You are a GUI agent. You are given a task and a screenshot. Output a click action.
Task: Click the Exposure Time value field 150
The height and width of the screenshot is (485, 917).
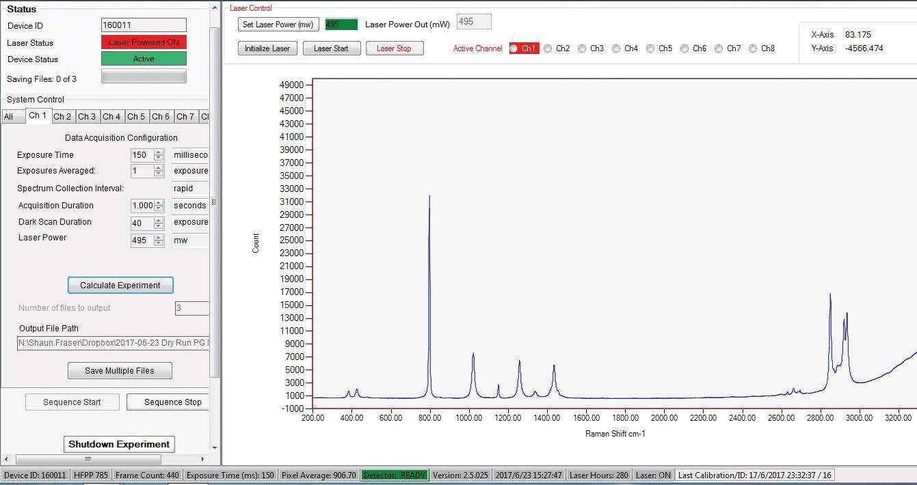point(142,155)
